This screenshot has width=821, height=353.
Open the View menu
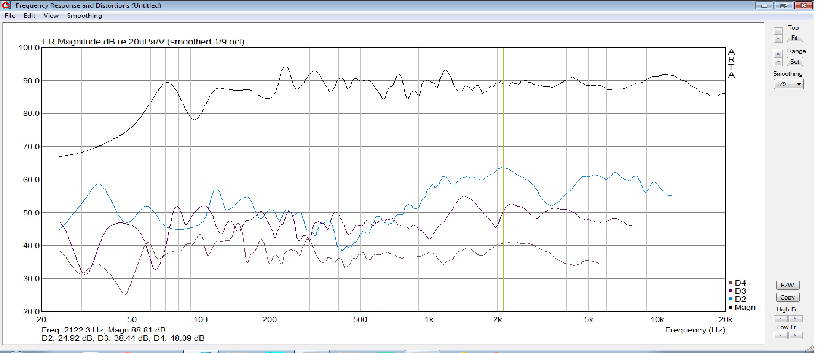tap(51, 16)
